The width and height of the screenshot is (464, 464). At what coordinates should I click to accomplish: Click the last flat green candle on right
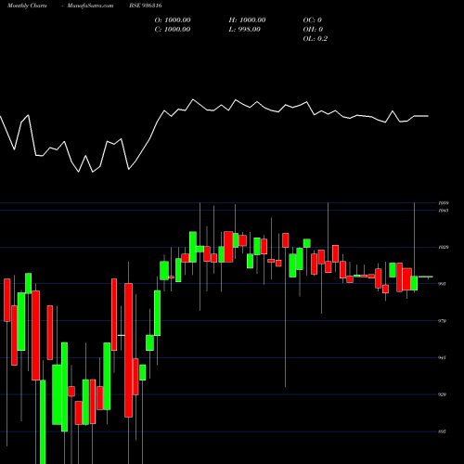(426, 277)
